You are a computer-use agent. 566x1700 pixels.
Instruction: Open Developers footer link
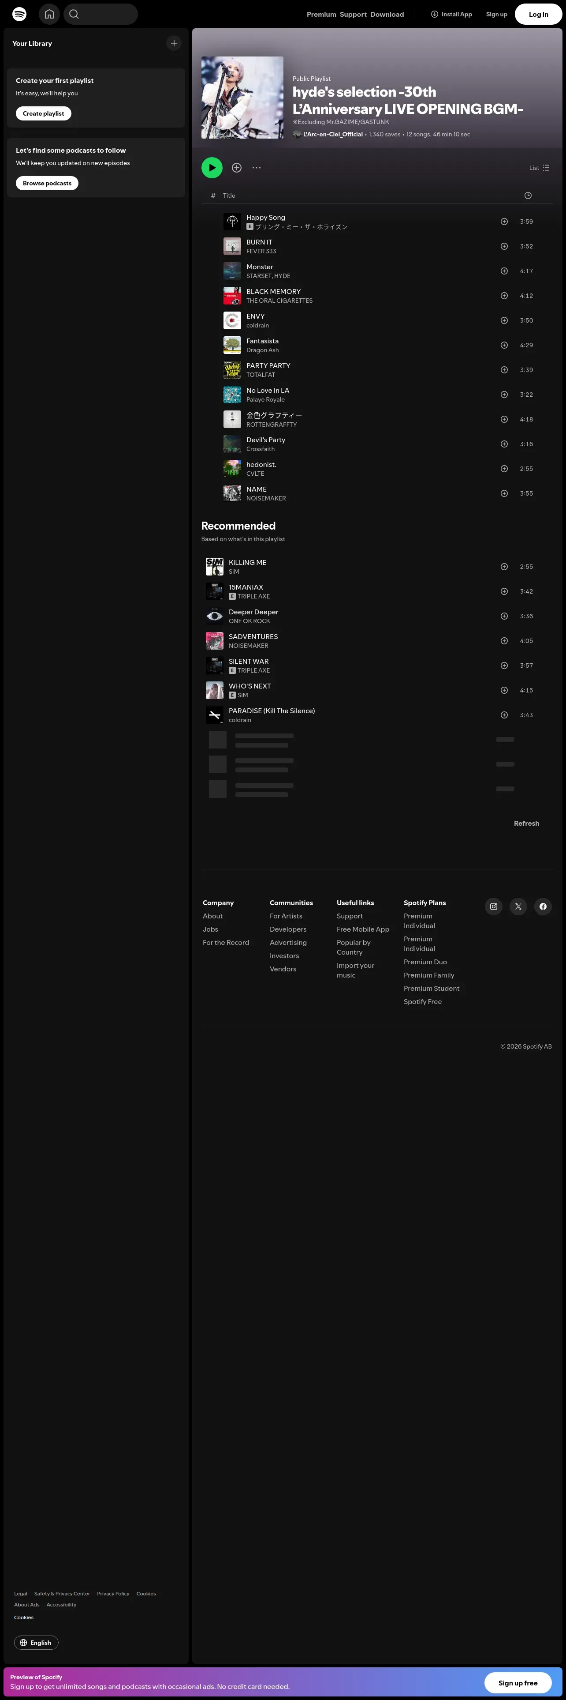tap(288, 929)
